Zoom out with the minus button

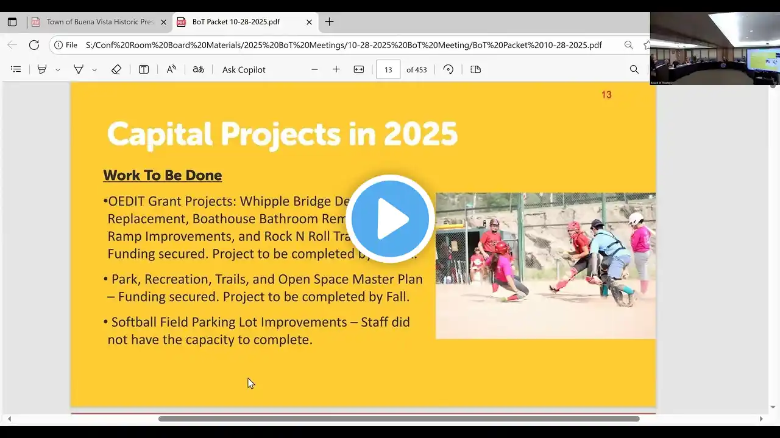click(314, 69)
